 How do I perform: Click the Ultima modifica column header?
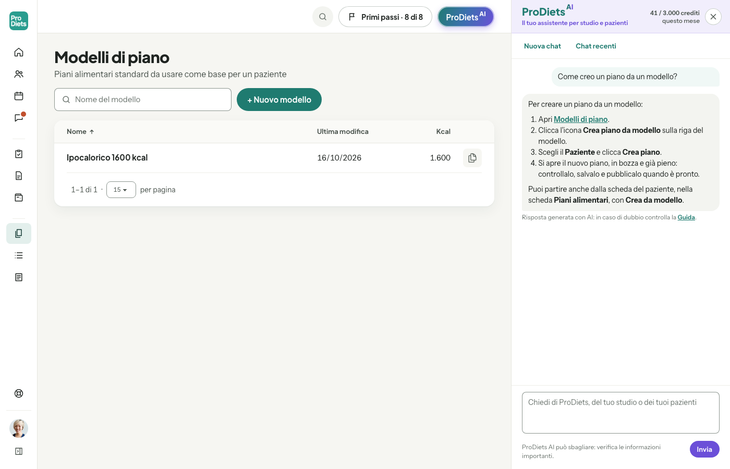(343, 132)
